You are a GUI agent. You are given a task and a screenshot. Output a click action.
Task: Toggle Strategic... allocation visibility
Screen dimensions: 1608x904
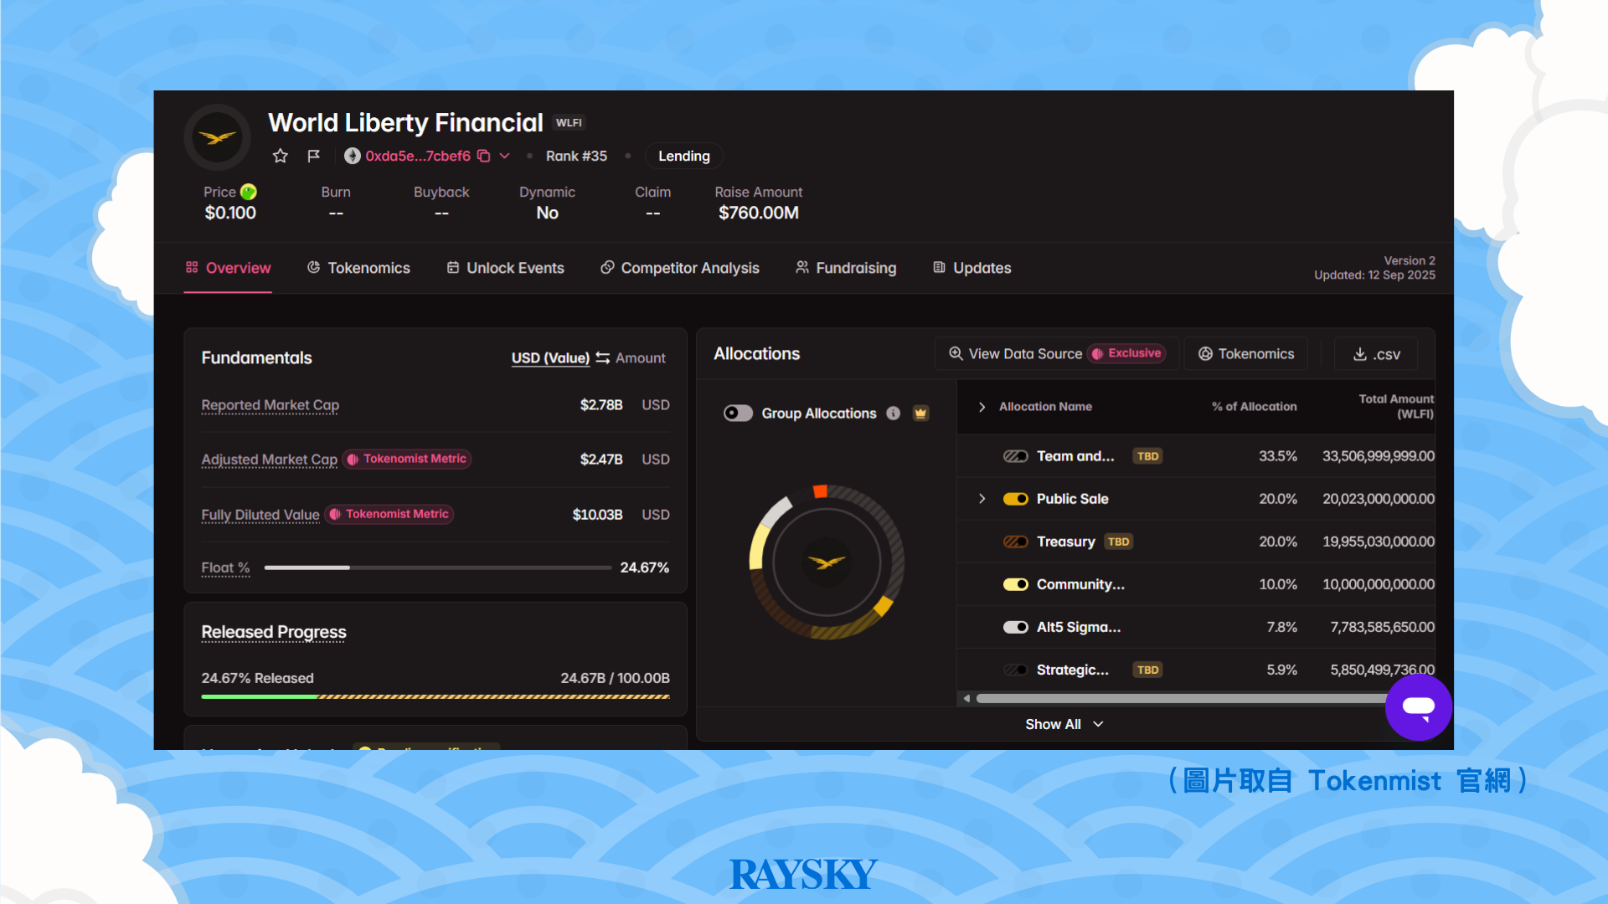[x=1015, y=670]
